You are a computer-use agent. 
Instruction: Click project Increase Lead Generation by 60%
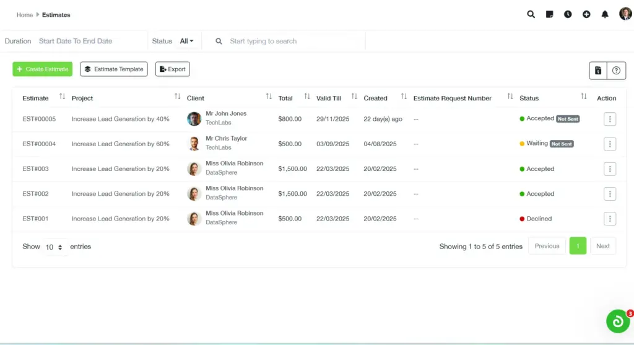coord(121,144)
